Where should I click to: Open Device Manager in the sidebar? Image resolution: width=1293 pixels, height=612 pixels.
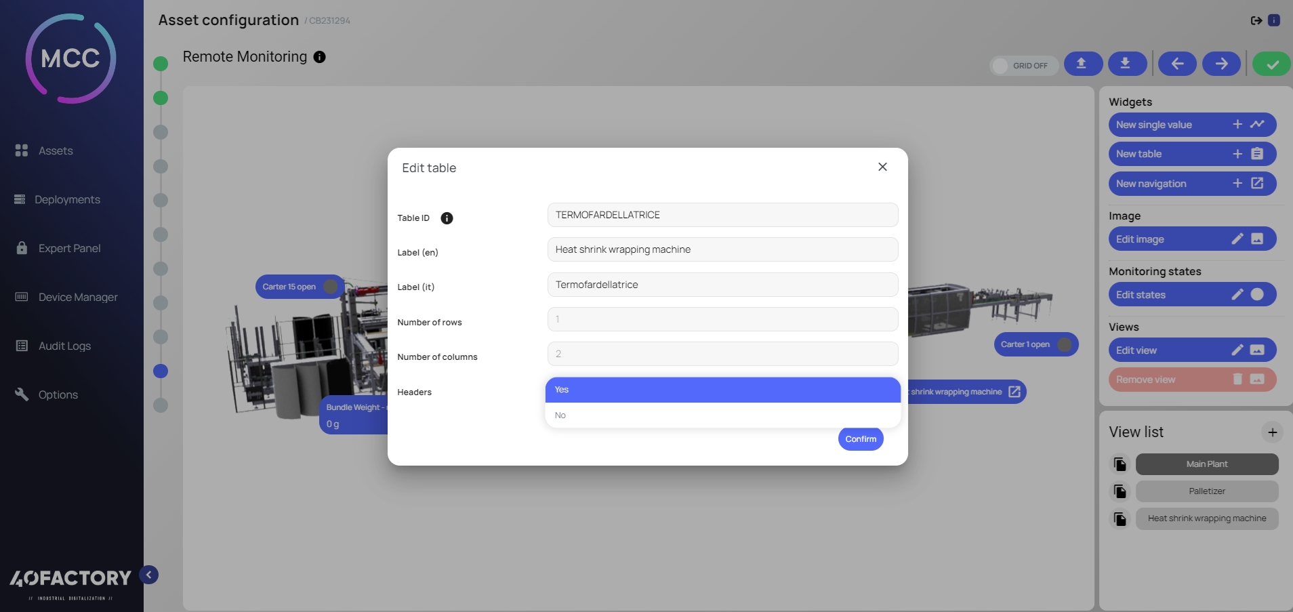click(78, 297)
